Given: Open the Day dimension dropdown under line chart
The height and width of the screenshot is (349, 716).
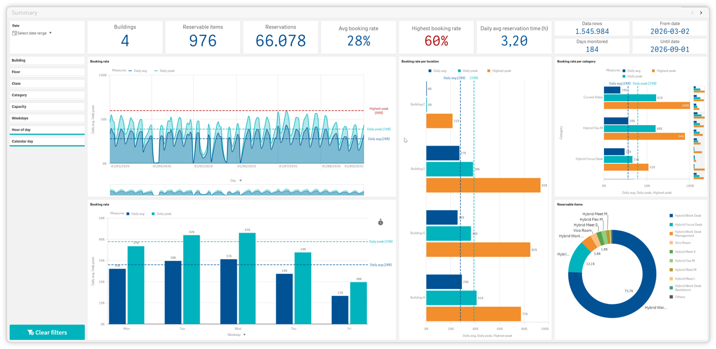Looking at the screenshot, I should coord(236,180).
